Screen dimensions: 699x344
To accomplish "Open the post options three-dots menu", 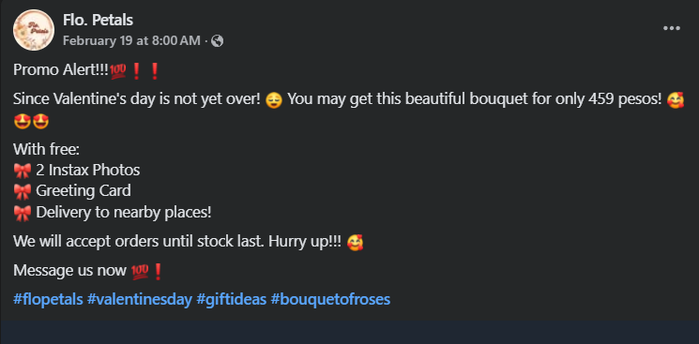I will (672, 28).
